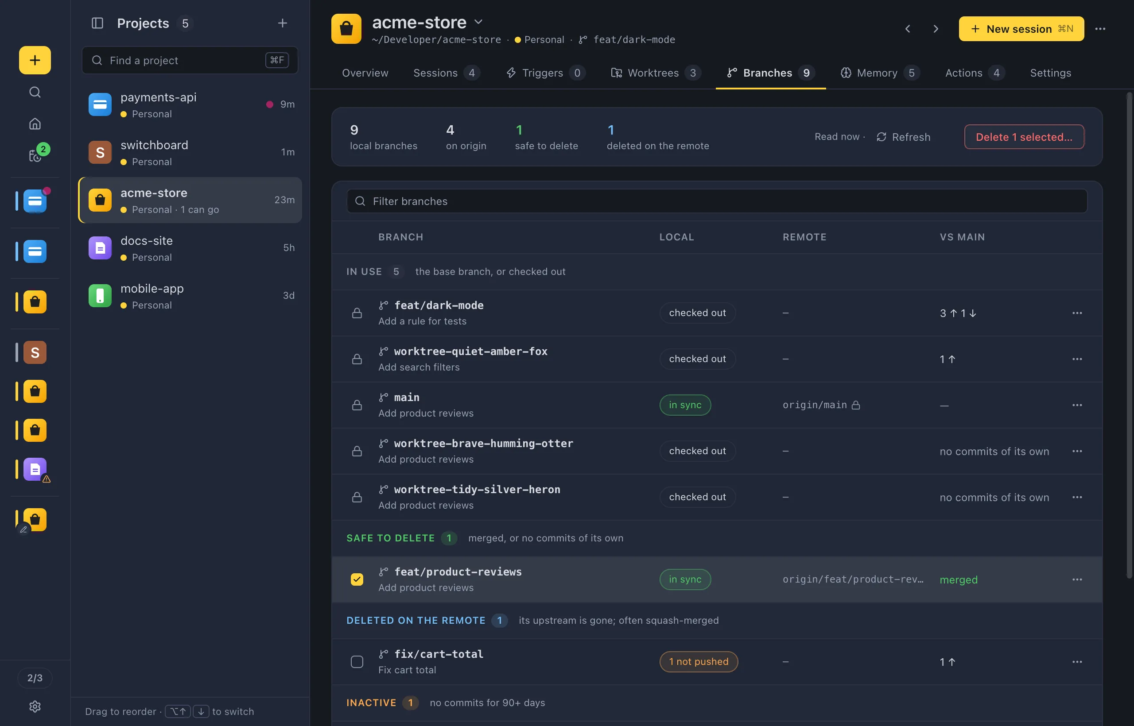The width and height of the screenshot is (1134, 726).
Task: Click 'origin/feat/product-rev…' remote text
Action: pos(853,579)
